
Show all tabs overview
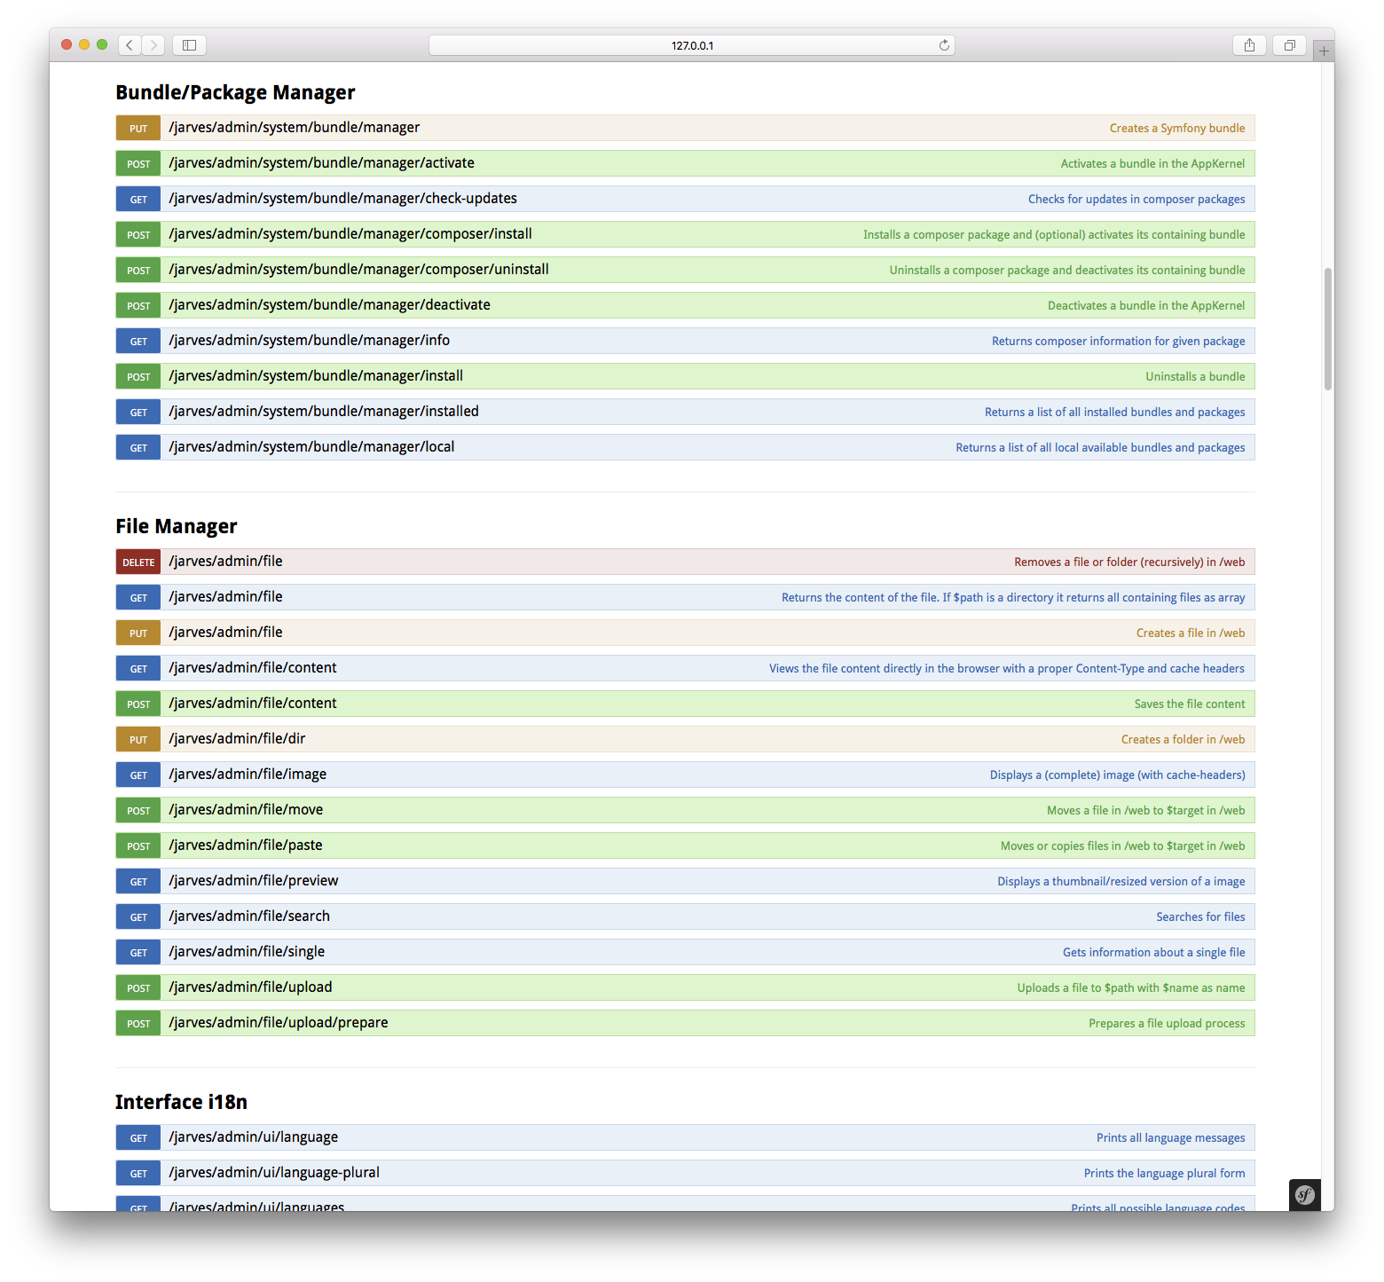[x=1290, y=45]
